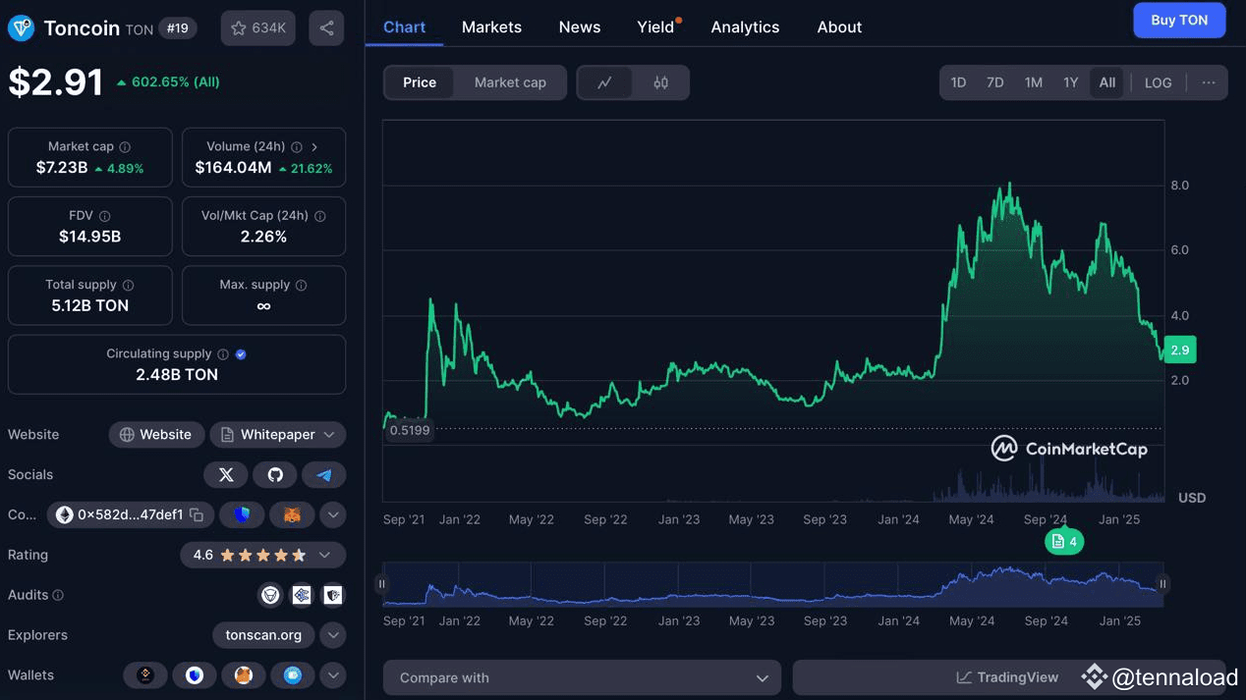Open the Telegram social icon

point(324,475)
